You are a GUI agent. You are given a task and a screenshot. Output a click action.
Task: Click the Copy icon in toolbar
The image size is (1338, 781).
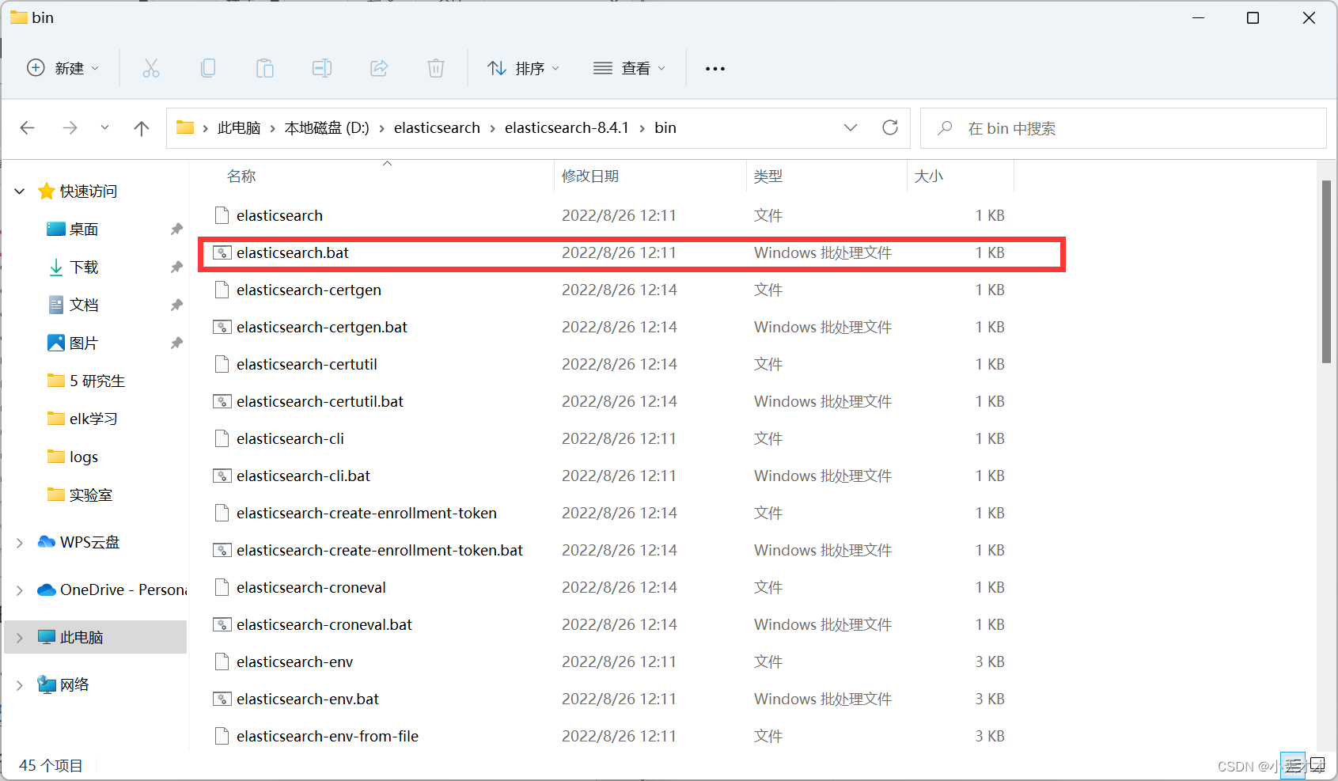[208, 68]
